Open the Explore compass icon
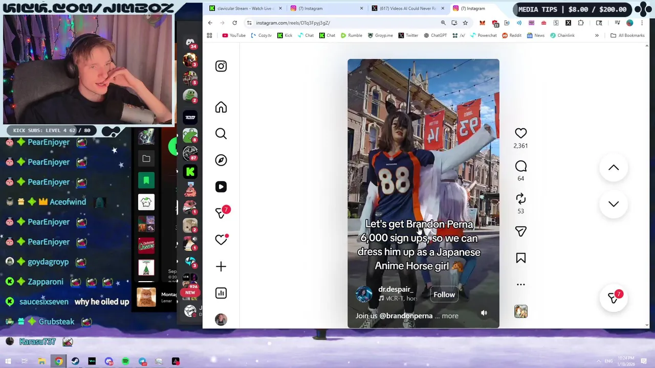Viewport: 655px width, 368px height. 221,160
